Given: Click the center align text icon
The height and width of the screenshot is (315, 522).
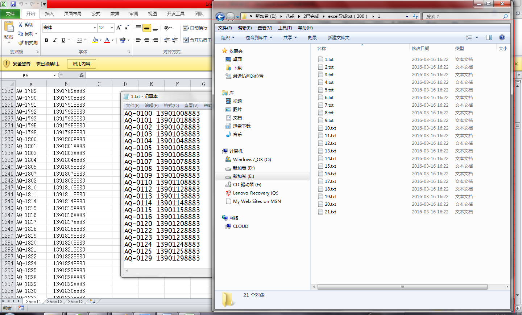Looking at the screenshot, I should coord(147,40).
